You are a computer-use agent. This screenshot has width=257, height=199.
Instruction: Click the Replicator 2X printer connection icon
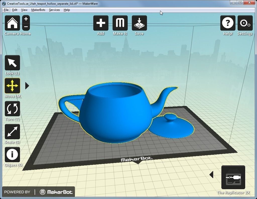233,177
